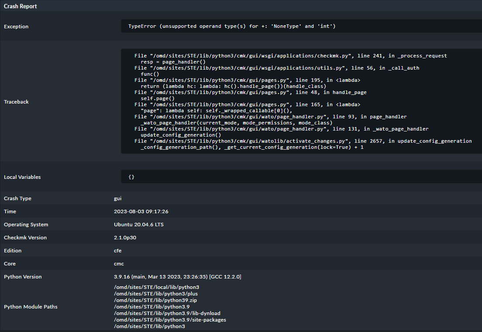482x332 pixels.
Task: Click the Python Module Paths row label
Action: [x=31, y=307]
